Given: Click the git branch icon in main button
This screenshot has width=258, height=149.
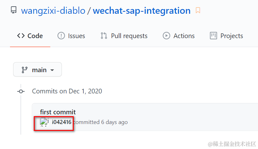Looking at the screenshot, I should click(24, 70).
